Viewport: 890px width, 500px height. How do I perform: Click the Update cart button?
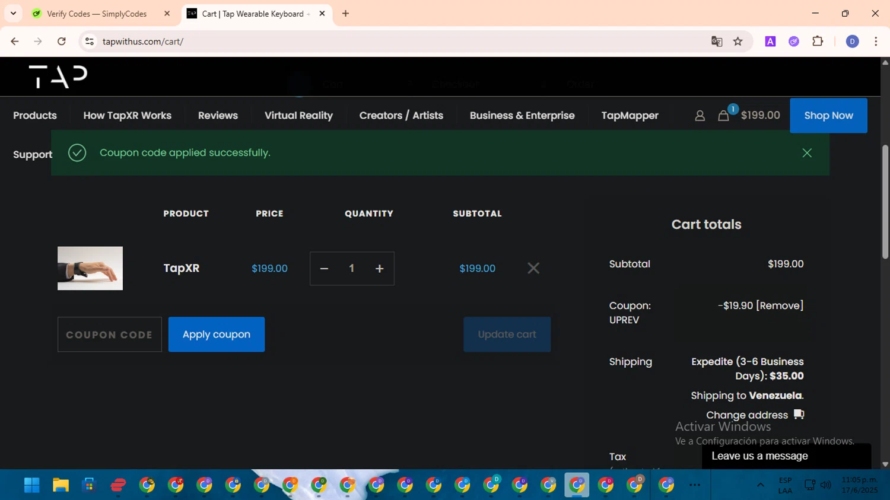point(507,335)
